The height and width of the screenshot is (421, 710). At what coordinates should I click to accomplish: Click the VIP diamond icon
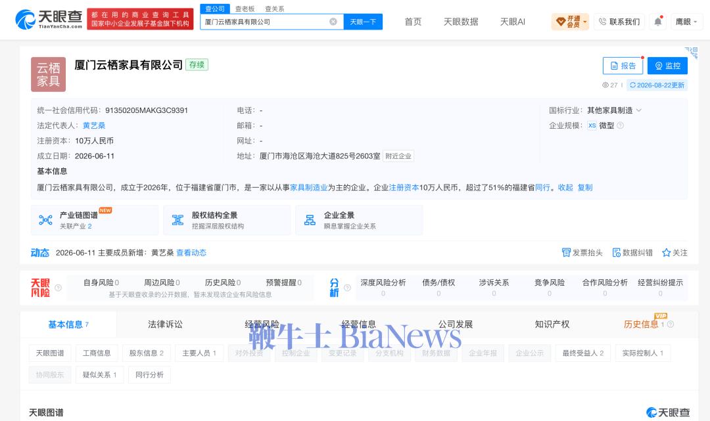(561, 21)
